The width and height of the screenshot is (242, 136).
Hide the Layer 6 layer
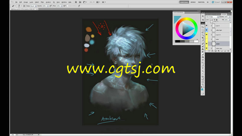coord(207,26)
